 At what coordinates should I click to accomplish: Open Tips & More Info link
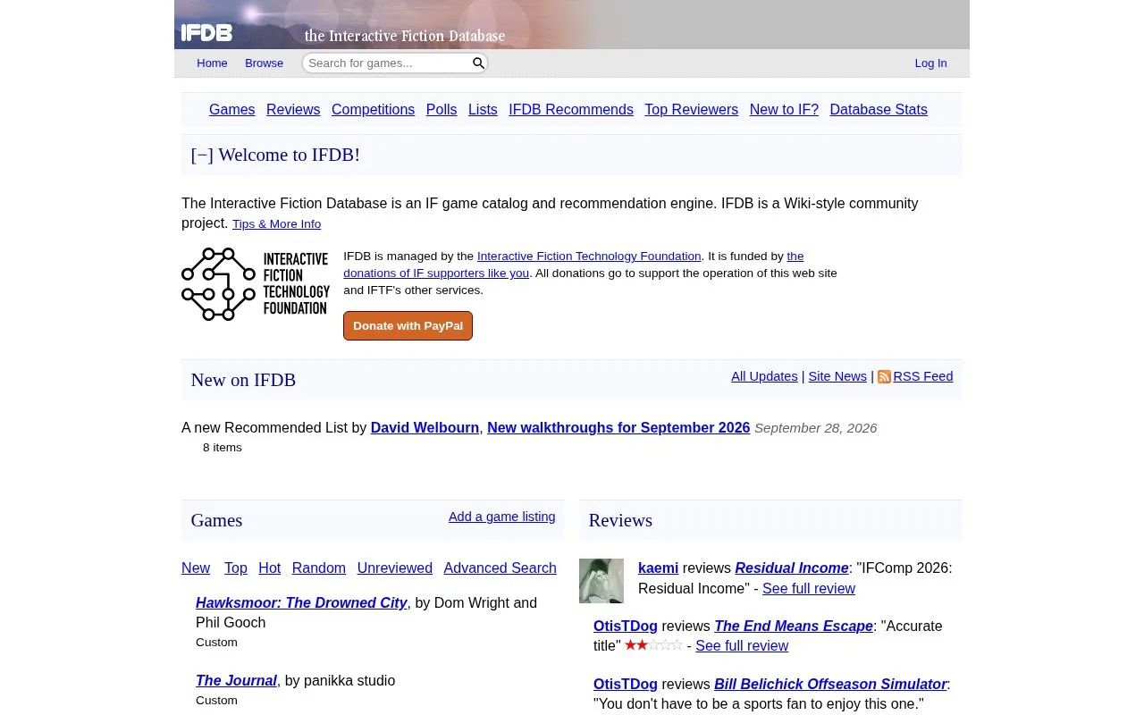[x=276, y=224]
